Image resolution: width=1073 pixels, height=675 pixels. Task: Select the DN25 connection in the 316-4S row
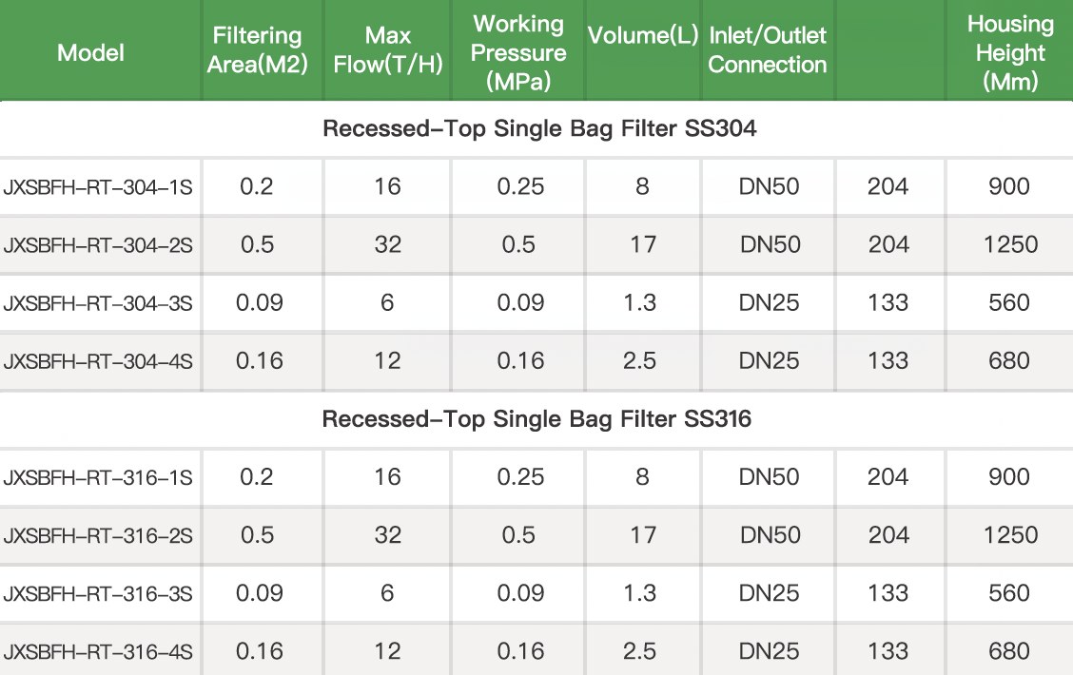tap(770, 652)
